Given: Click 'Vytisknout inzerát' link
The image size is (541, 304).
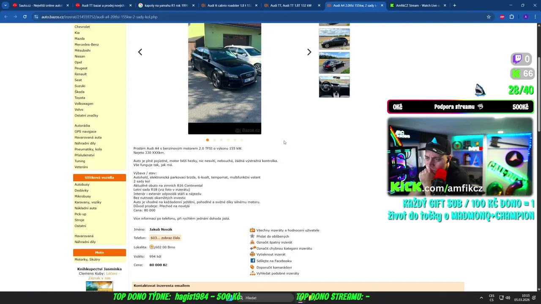Looking at the screenshot, I should pyautogui.click(x=271, y=254).
